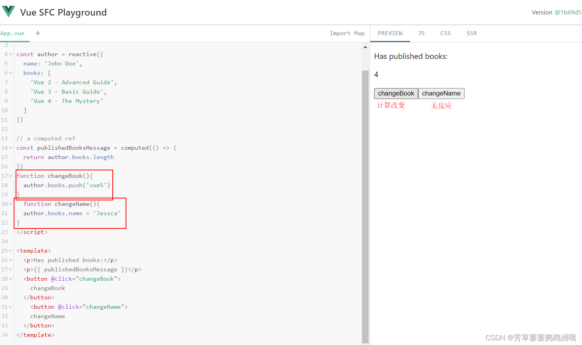The image size is (582, 345).
Task: Open the Import Map tab
Action: coord(347,33)
